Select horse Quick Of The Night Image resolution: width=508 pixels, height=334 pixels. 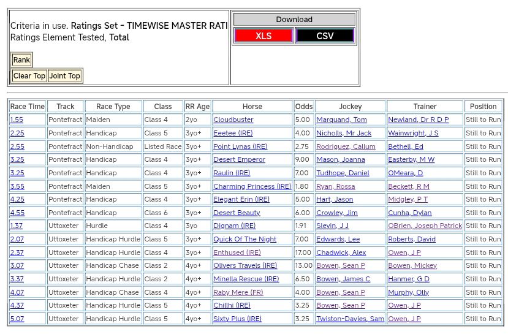click(245, 239)
